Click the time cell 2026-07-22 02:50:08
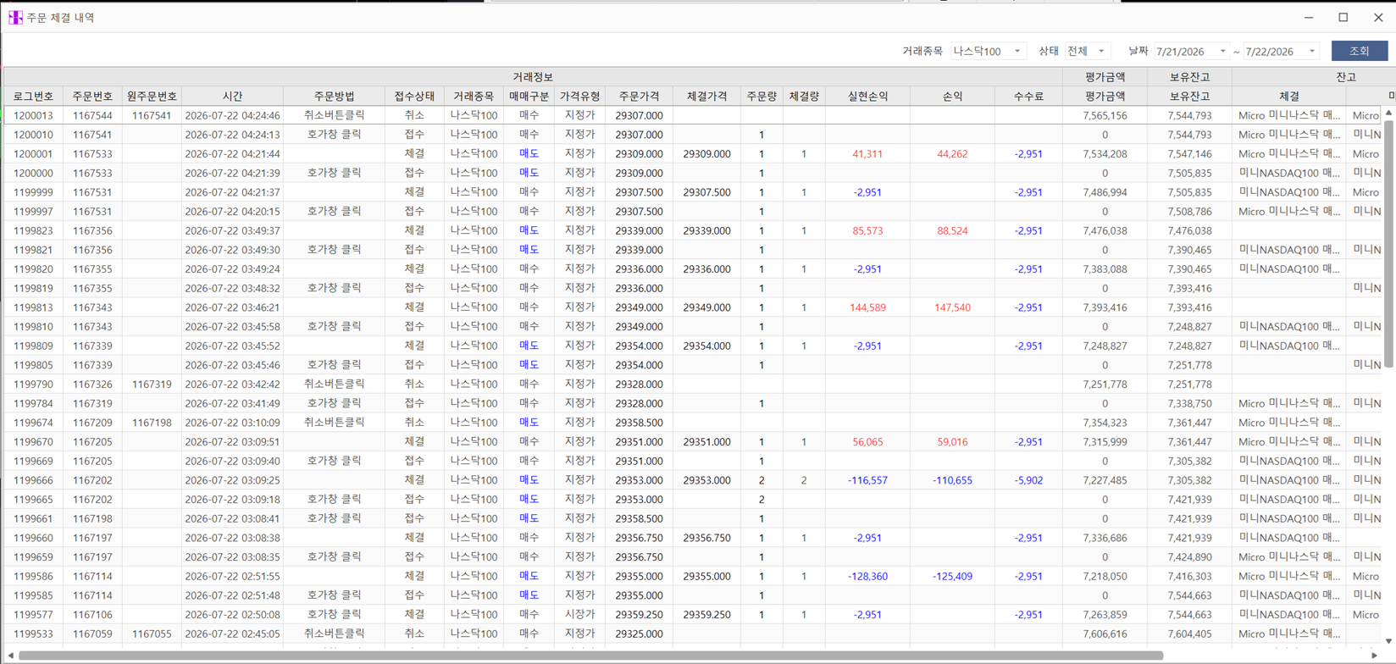The image size is (1396, 664). click(x=233, y=615)
